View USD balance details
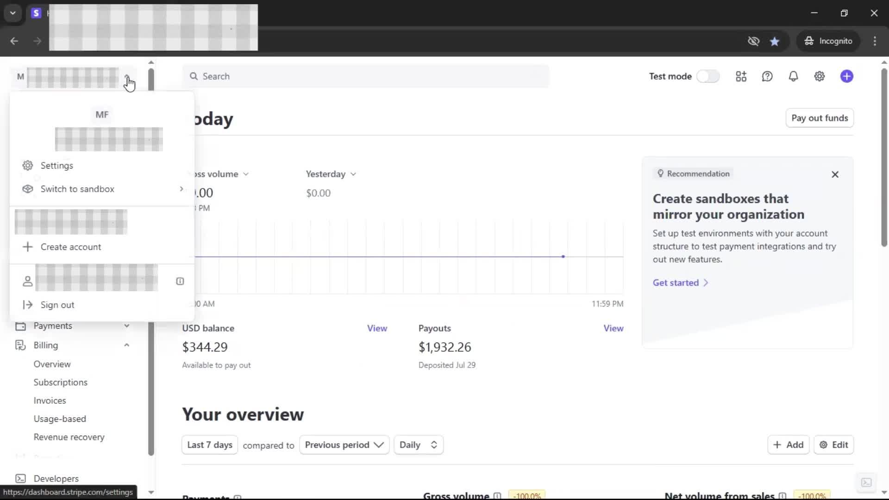The width and height of the screenshot is (889, 500). coord(377,328)
